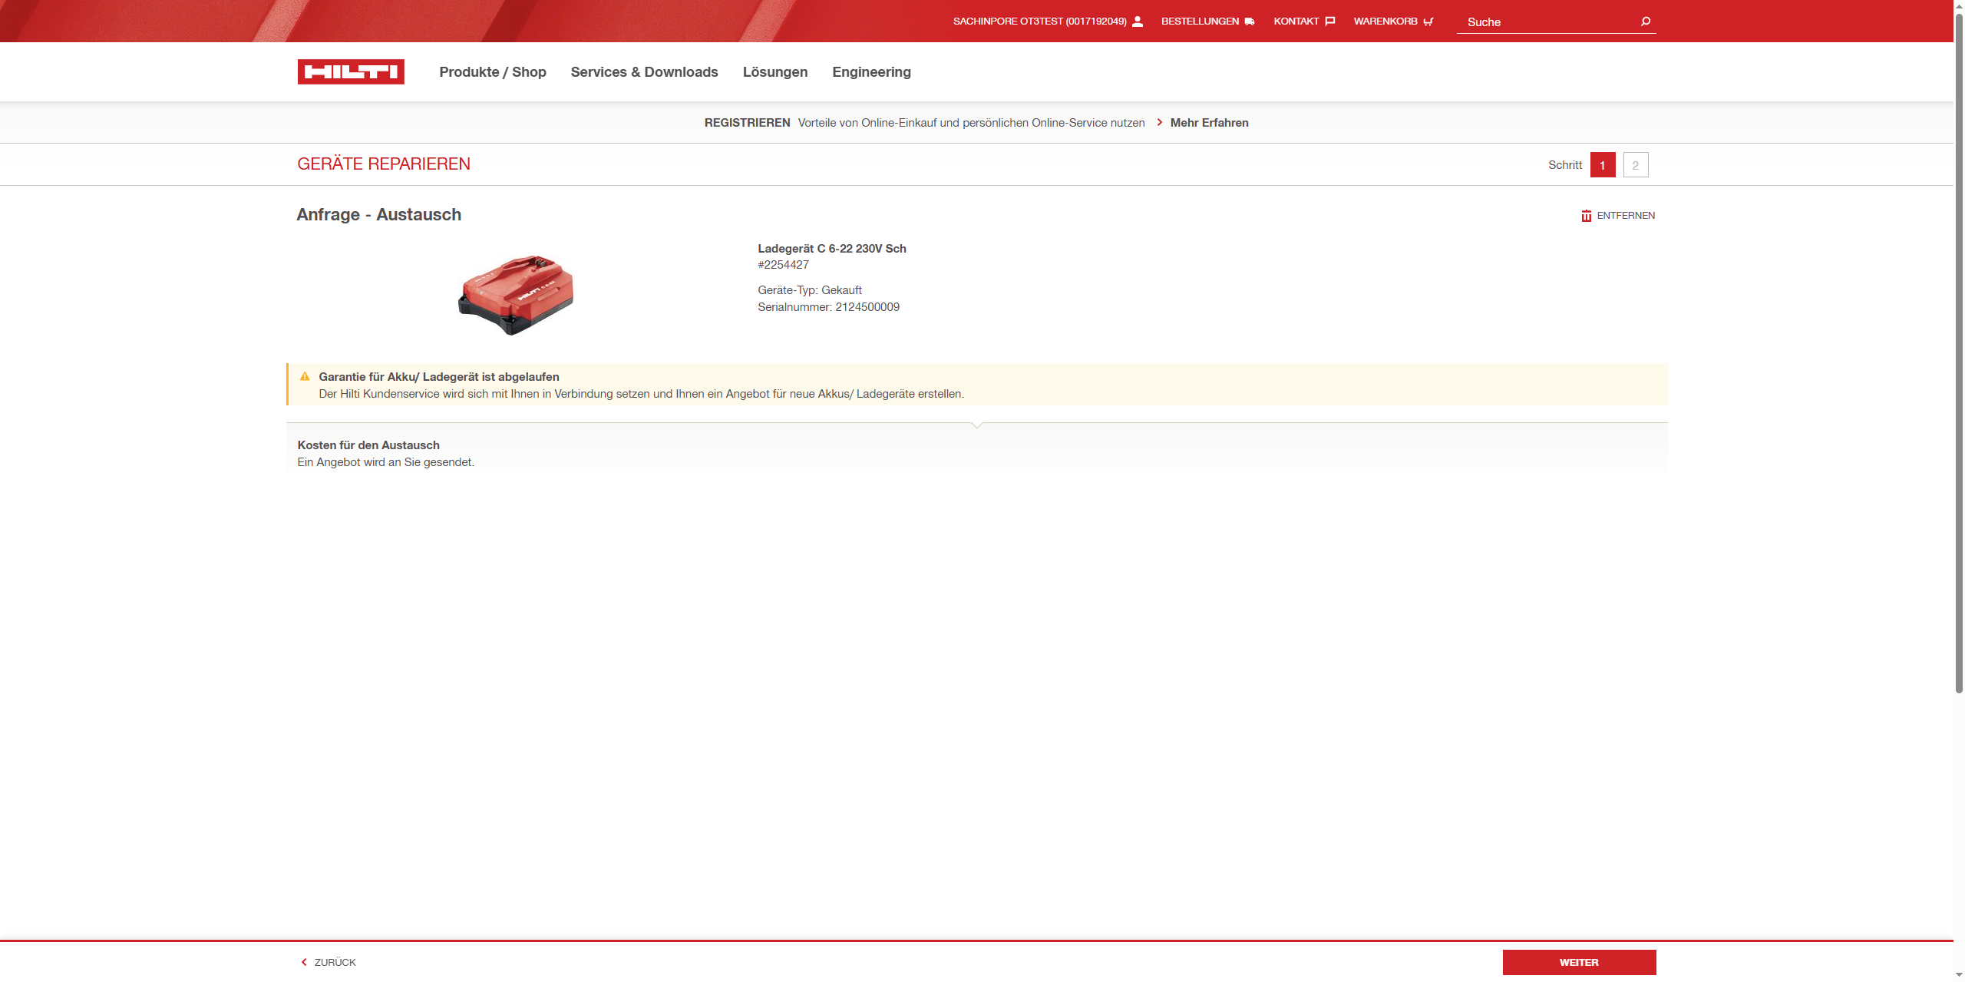
Task: Click the GERÄTE REPARIEREN page title
Action: coord(384,164)
